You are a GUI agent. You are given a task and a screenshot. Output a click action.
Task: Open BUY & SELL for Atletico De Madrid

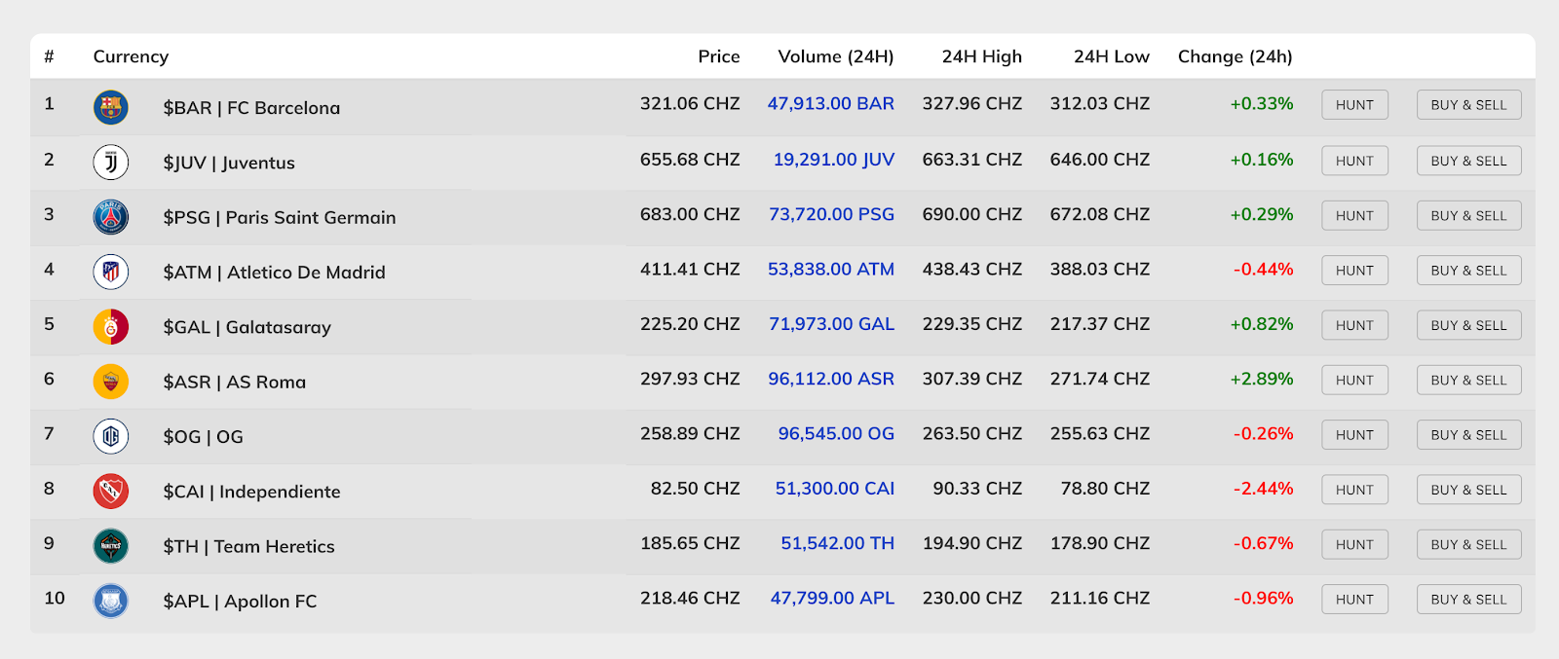click(1468, 271)
